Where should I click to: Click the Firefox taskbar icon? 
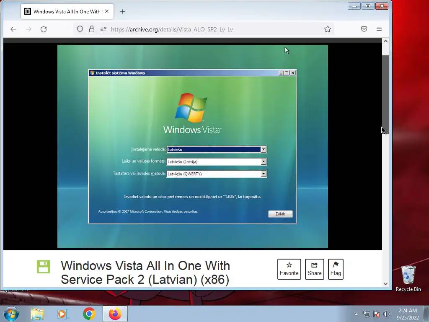[x=115, y=314]
